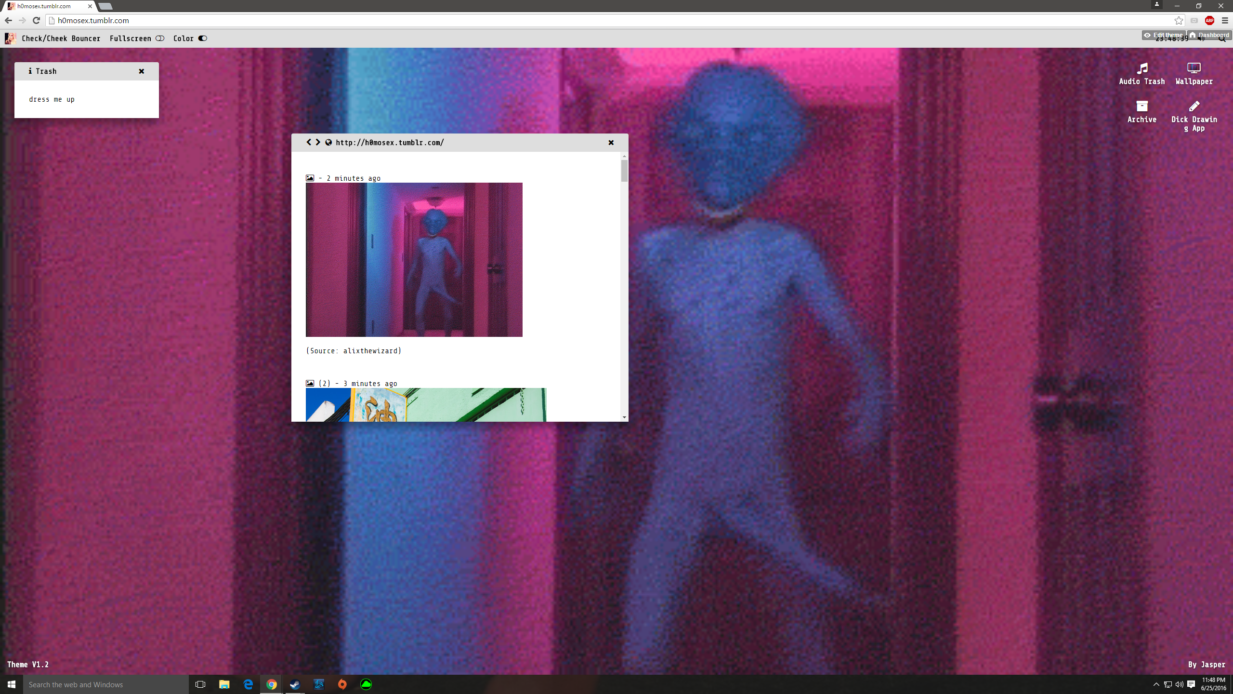Open the green building photo post
Image resolution: width=1233 pixels, height=694 pixels.
coord(426,405)
